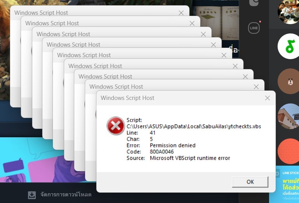Click the front dialog's 'Windows Script Host' title
The image size is (299, 203).
[128, 98]
